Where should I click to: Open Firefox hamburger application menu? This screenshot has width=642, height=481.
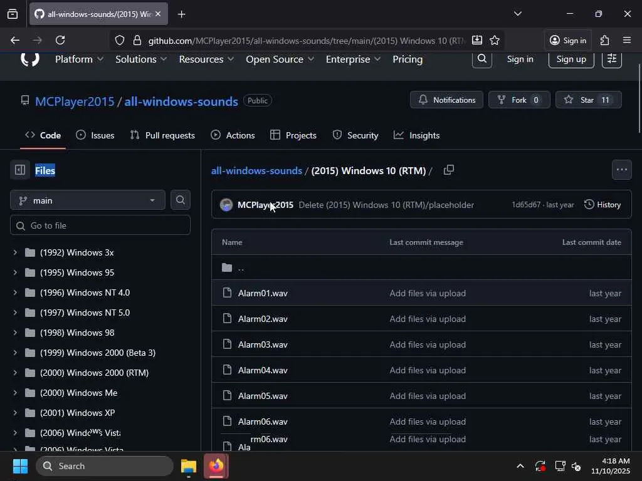(627, 40)
